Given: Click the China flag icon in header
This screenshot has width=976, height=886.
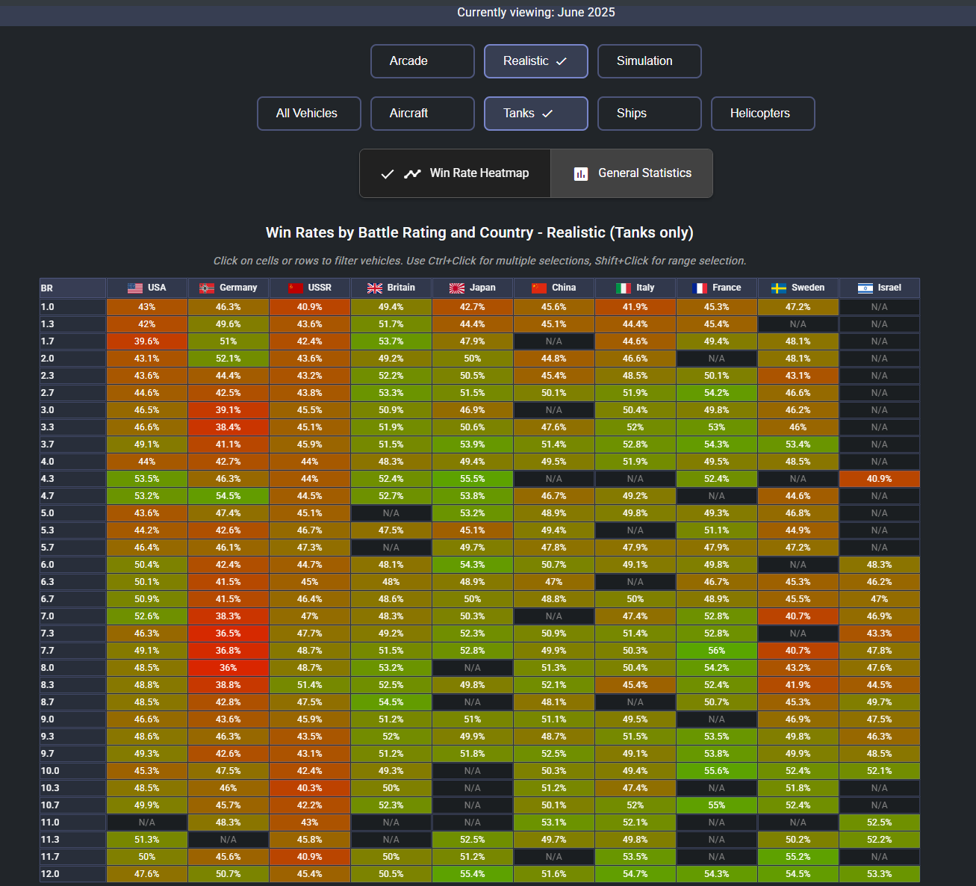Looking at the screenshot, I should [x=539, y=288].
